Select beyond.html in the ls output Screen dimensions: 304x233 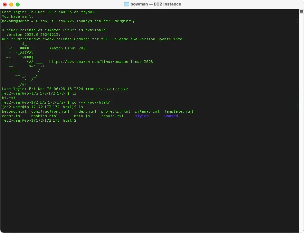(x=14, y=111)
